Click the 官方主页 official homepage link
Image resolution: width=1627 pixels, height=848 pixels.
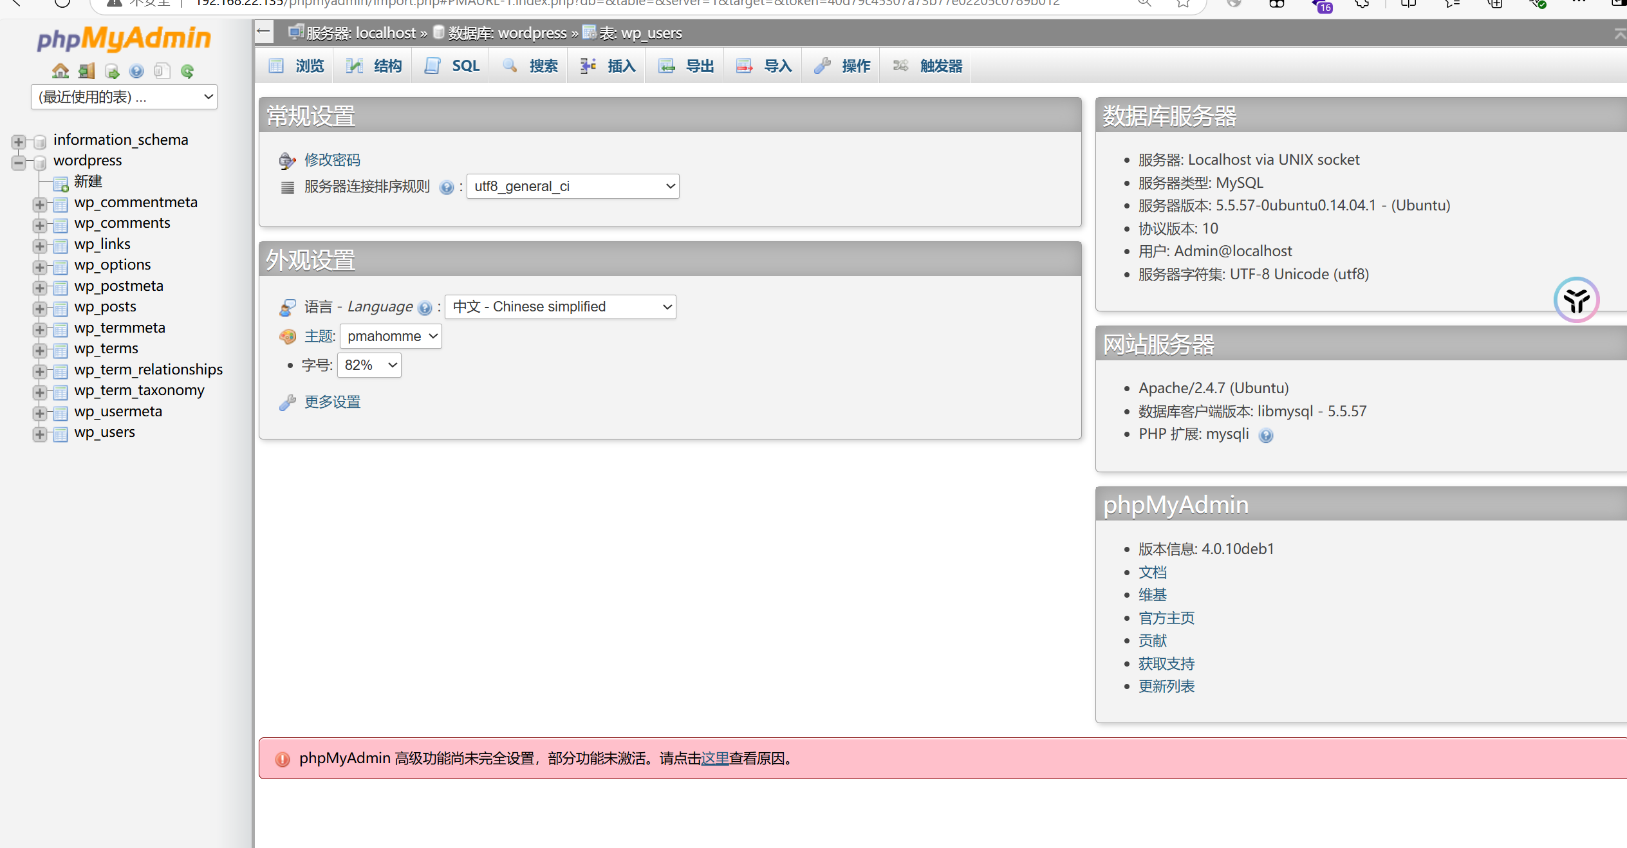(1166, 619)
